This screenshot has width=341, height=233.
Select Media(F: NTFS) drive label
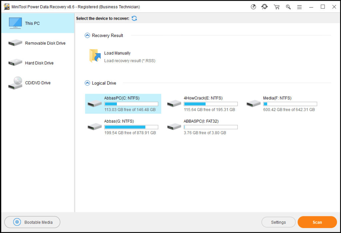tap(277, 98)
